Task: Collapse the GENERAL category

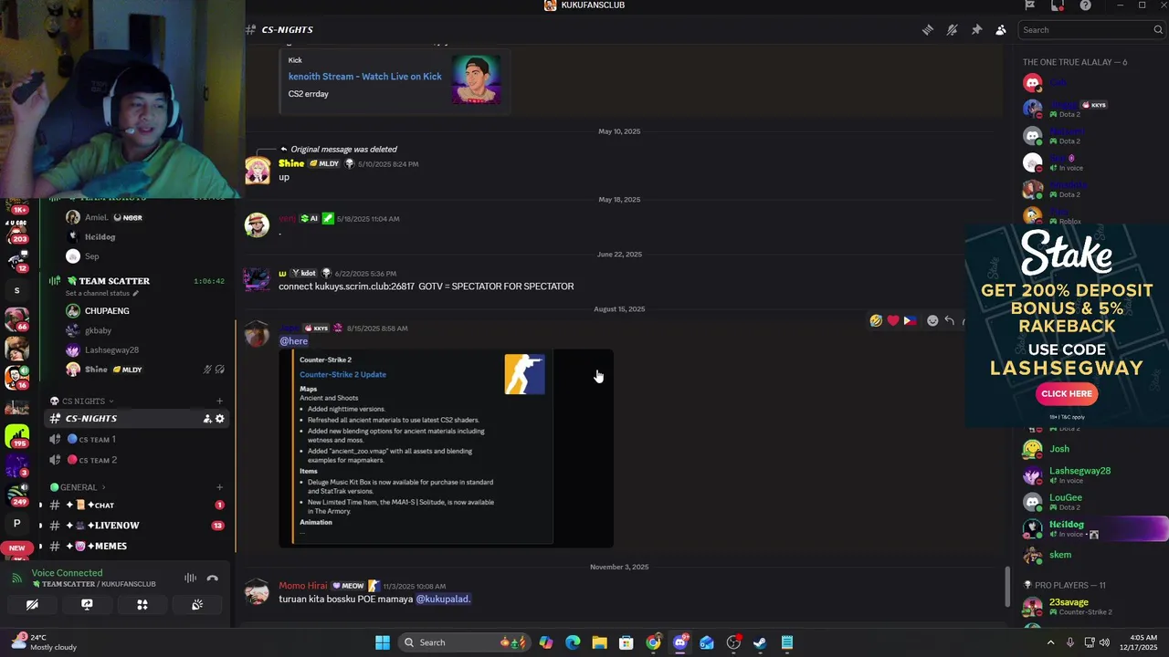Action: pos(79,487)
